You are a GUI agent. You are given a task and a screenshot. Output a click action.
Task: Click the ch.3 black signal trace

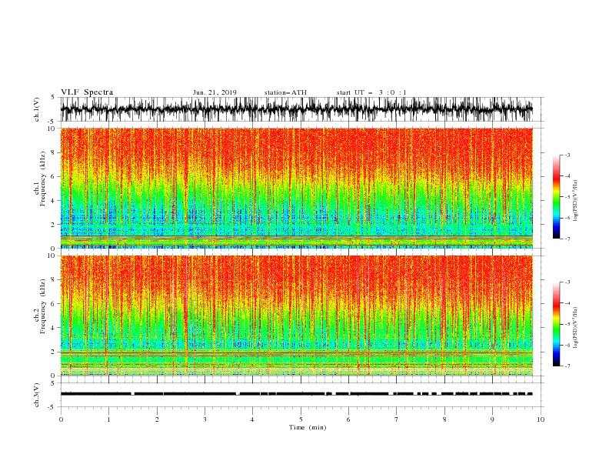(x=297, y=394)
